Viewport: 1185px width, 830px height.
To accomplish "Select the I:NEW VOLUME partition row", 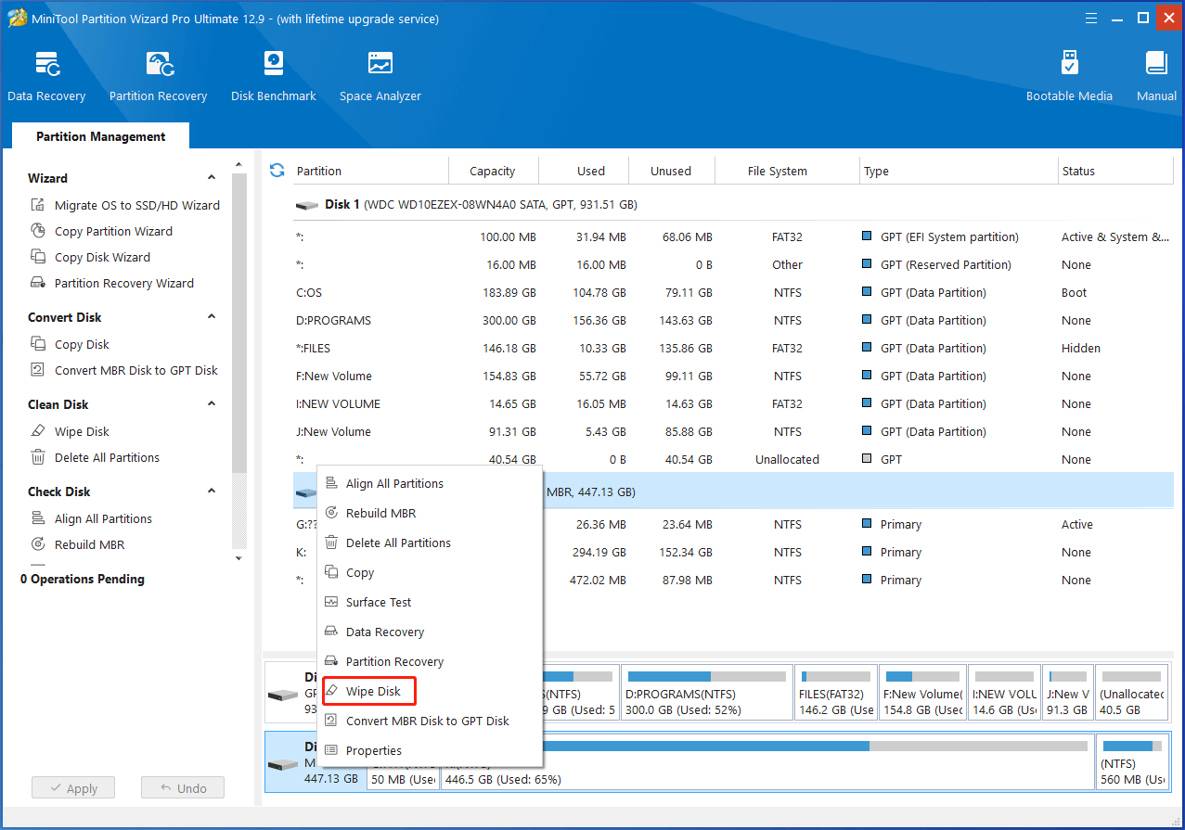I will (732, 403).
